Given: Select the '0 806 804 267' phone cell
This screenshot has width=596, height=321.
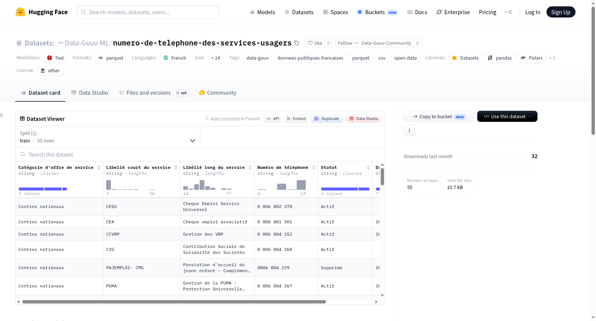Looking at the screenshot, I should (x=286, y=286).
